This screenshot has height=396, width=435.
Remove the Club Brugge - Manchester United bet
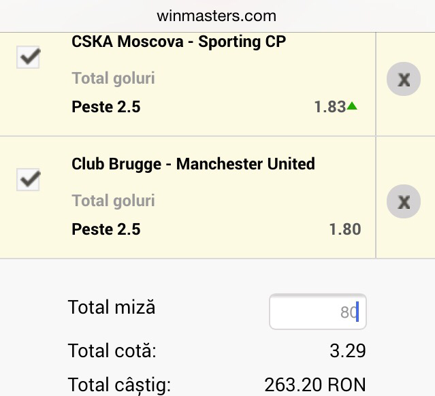click(404, 202)
